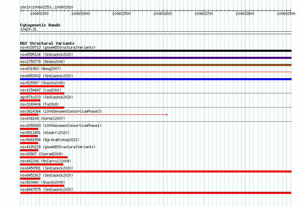Open variant nsv5481594 (ByrskaBishop2022)
Screen dimensions: 301x206
coord(50,140)
